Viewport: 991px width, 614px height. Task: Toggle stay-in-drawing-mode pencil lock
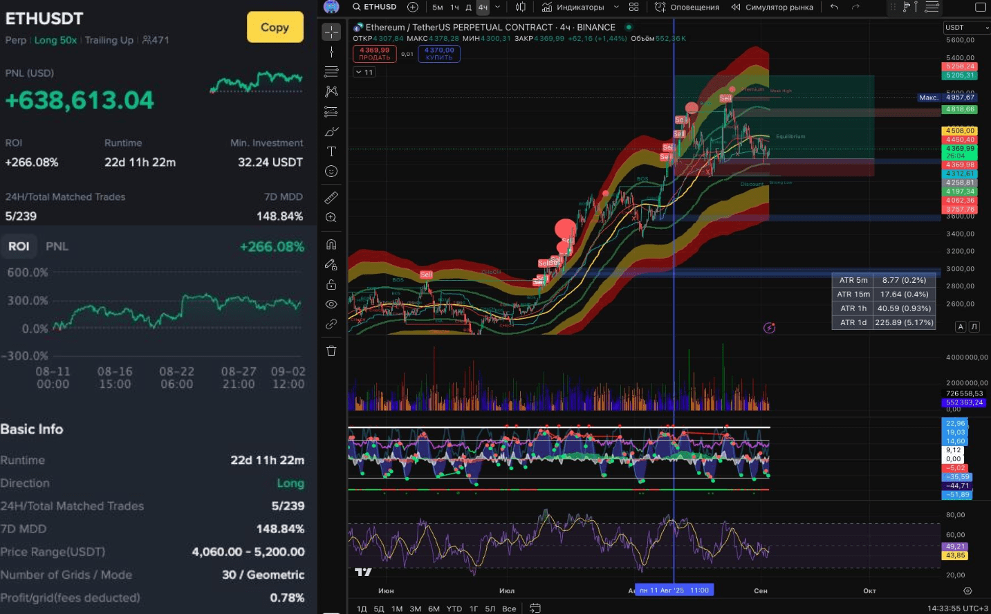[x=331, y=264]
